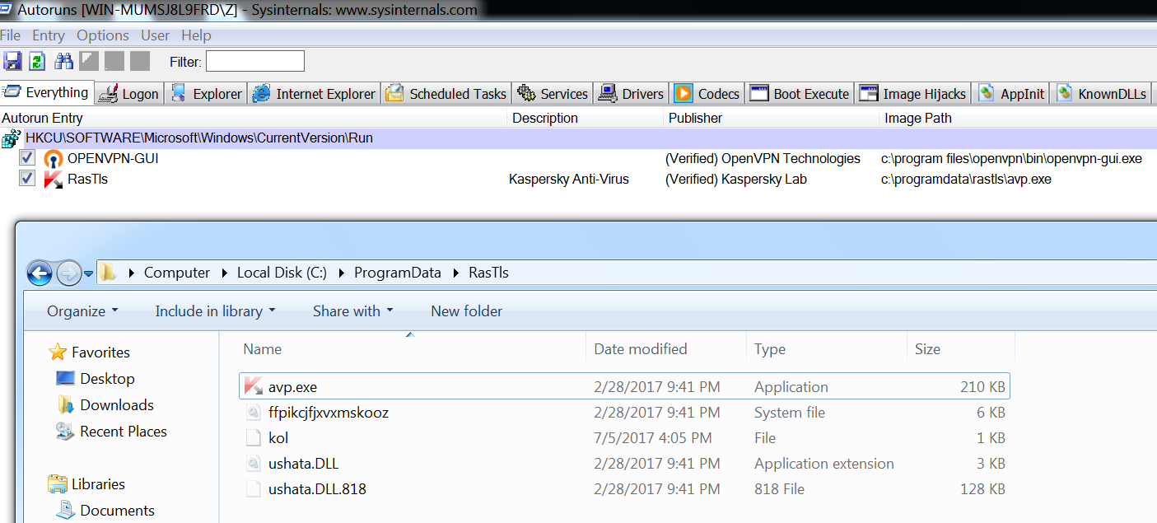Click the avp.exe file icon in Explorer
The image size is (1157, 523).
[254, 386]
